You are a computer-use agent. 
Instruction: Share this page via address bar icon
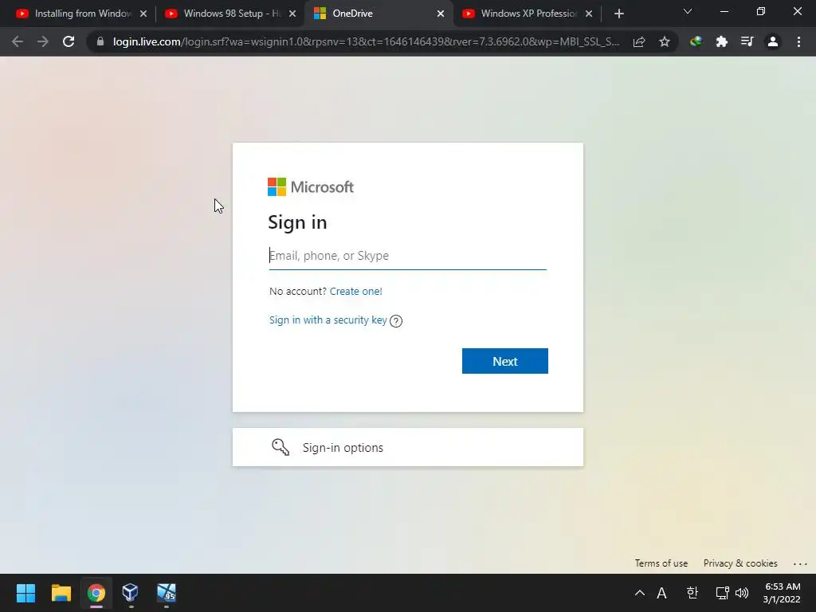(x=639, y=41)
